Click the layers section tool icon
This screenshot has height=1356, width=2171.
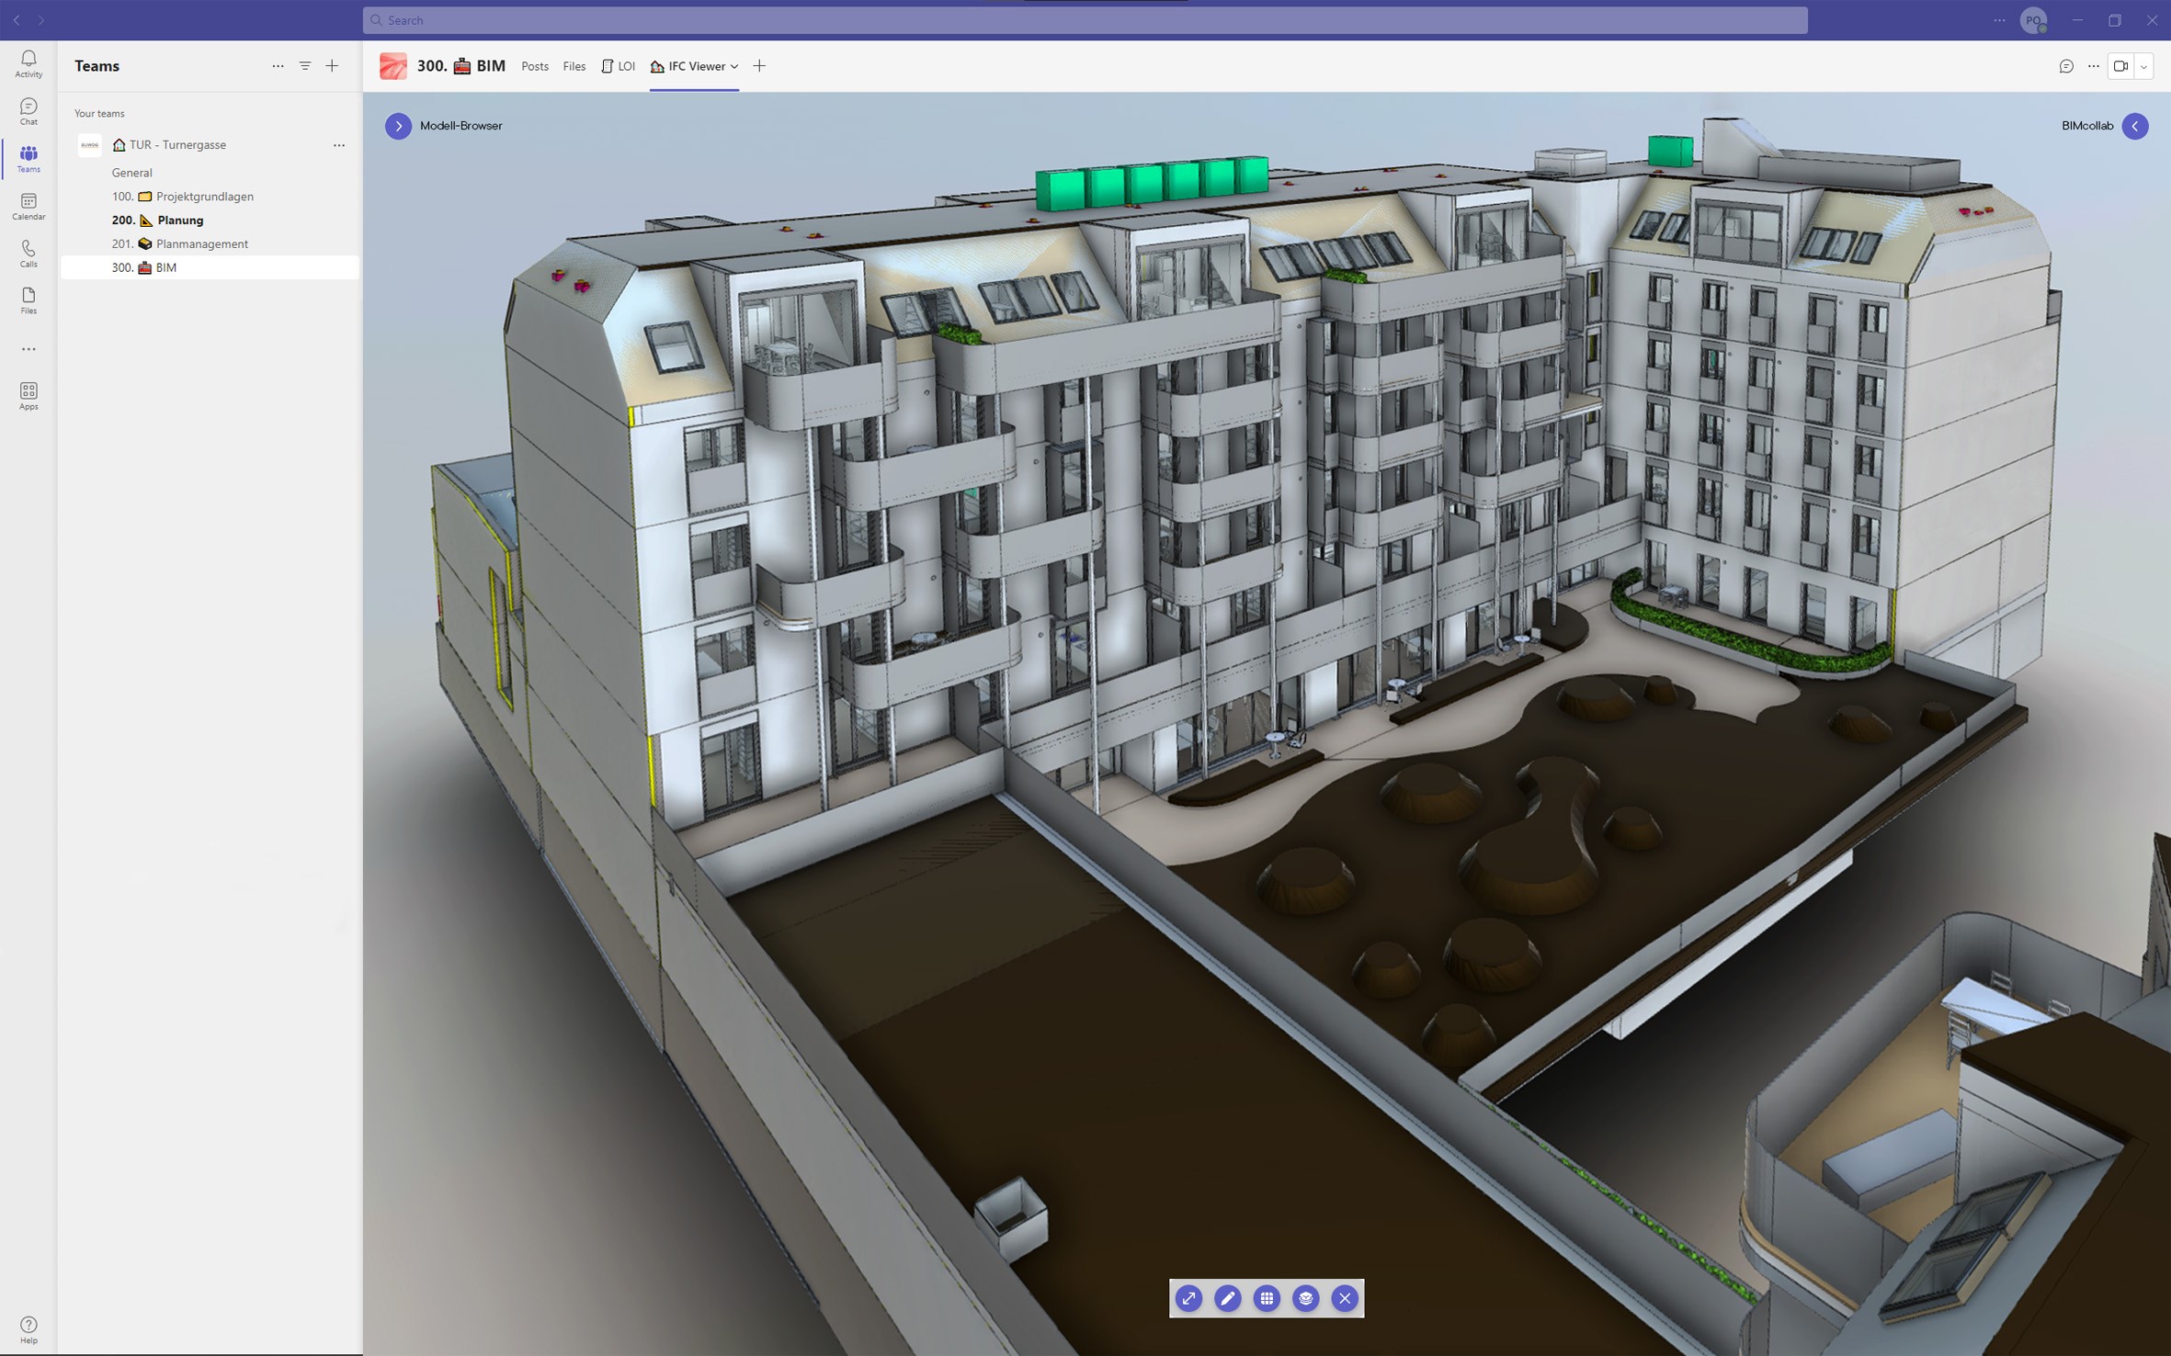click(x=1305, y=1298)
